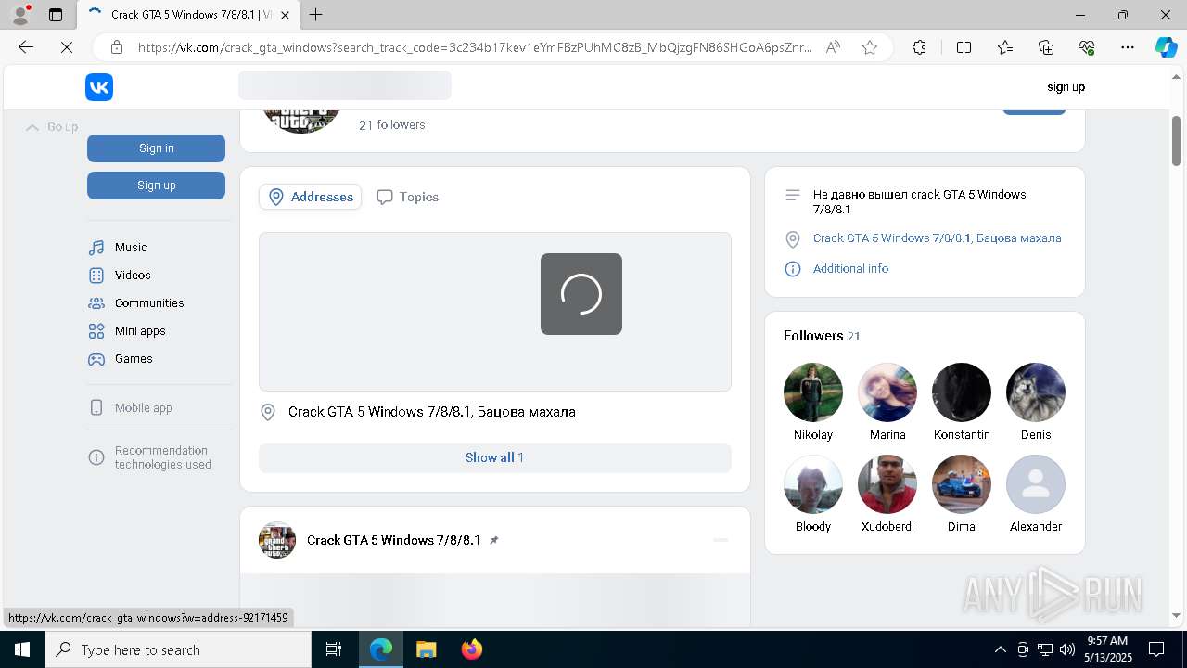
Task: Open Favorites list icon
Action: [x=1005, y=47]
